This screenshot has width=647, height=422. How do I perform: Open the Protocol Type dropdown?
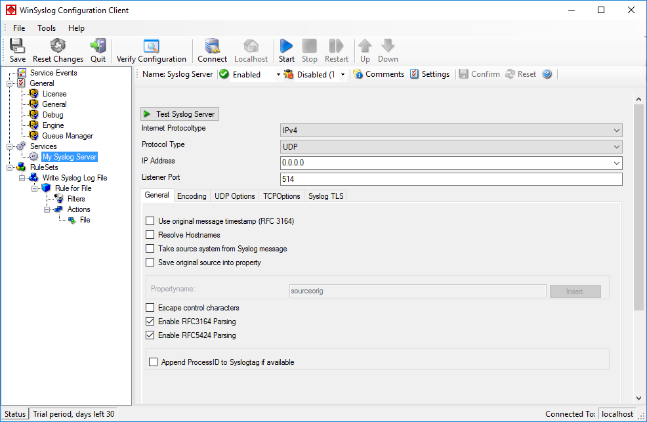[x=451, y=147]
